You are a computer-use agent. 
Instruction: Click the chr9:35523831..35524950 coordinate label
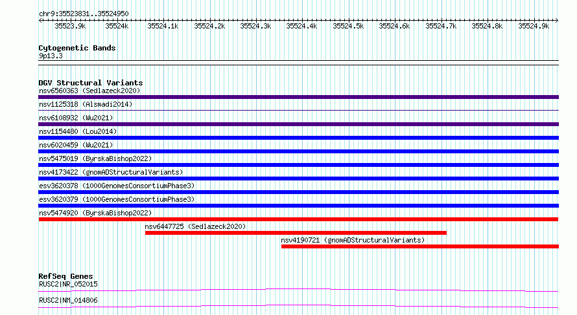(x=84, y=14)
